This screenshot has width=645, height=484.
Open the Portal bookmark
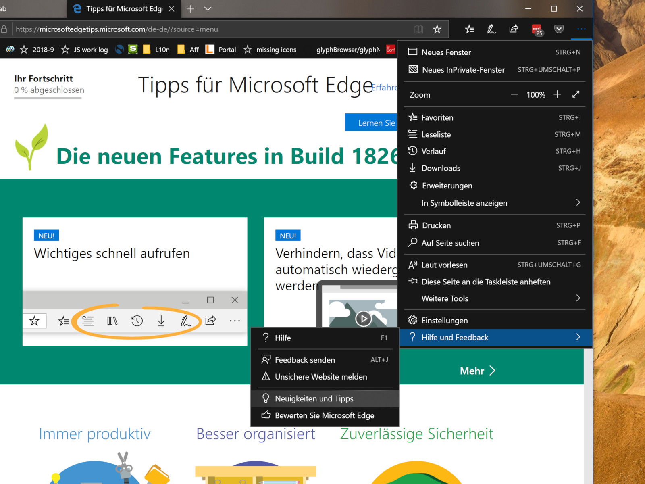(x=221, y=50)
